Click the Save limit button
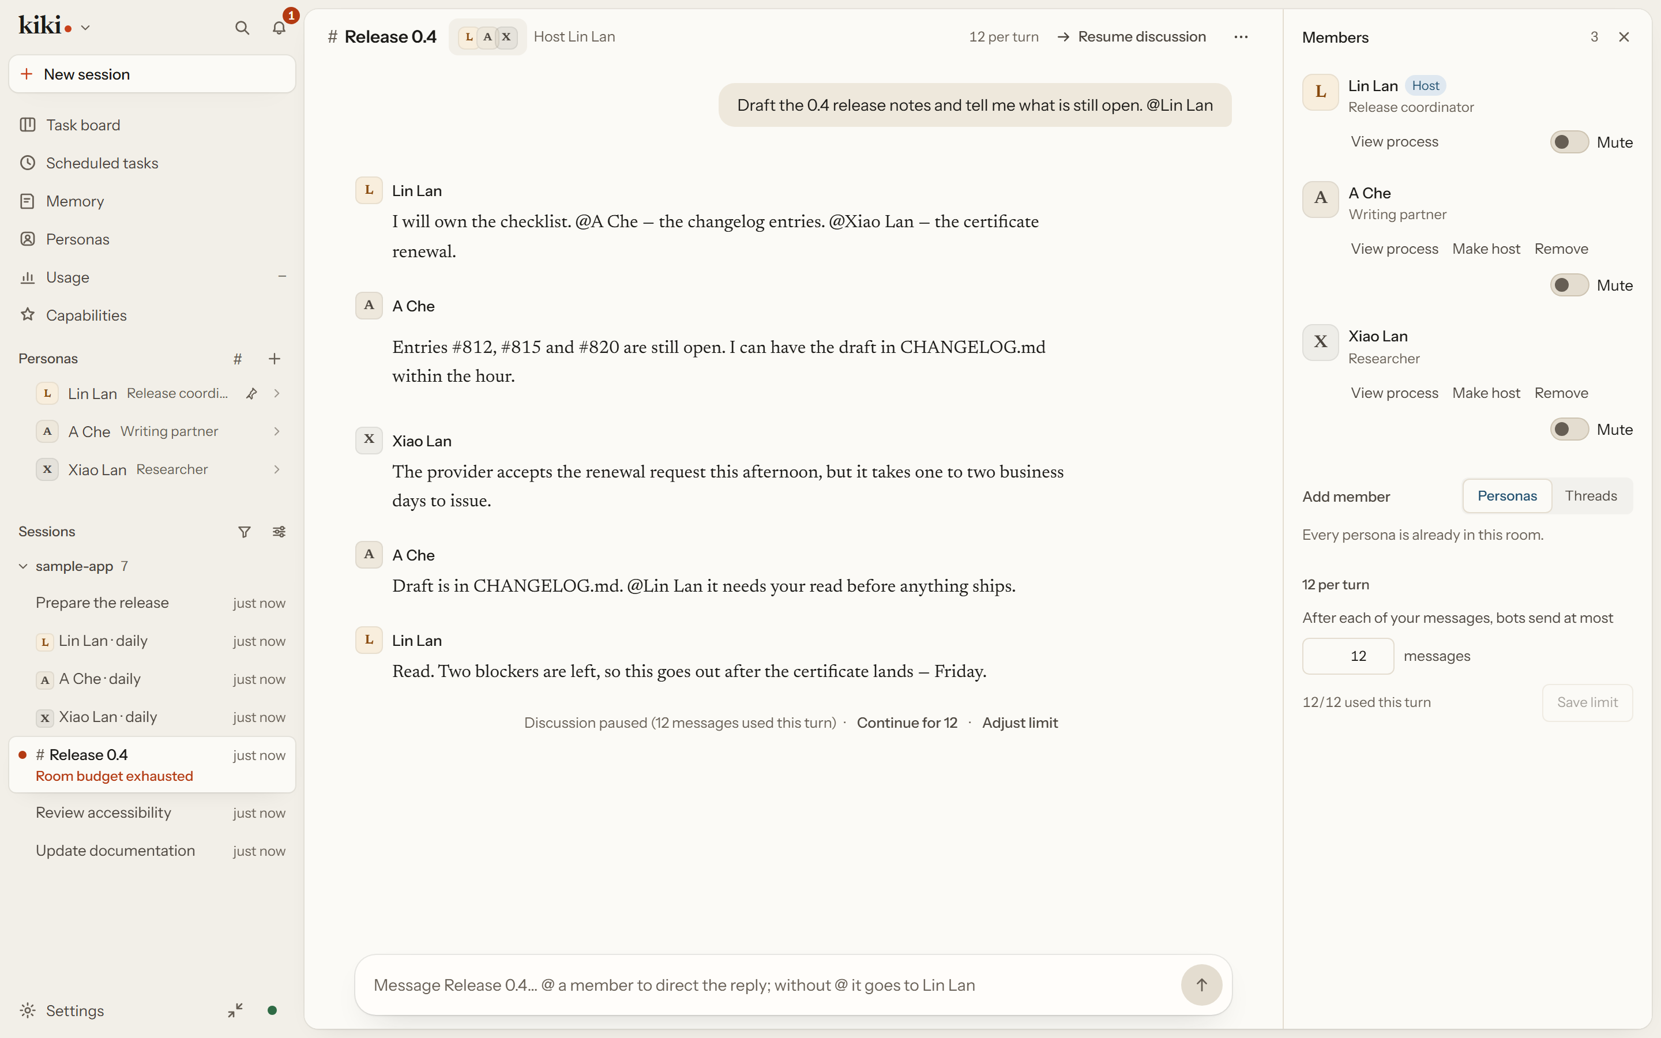This screenshot has width=1661, height=1038. [1587, 702]
